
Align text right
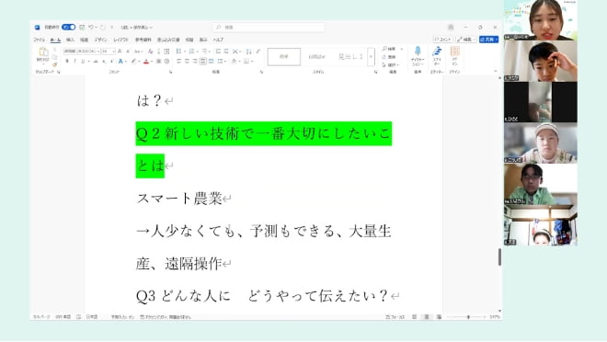point(195,61)
